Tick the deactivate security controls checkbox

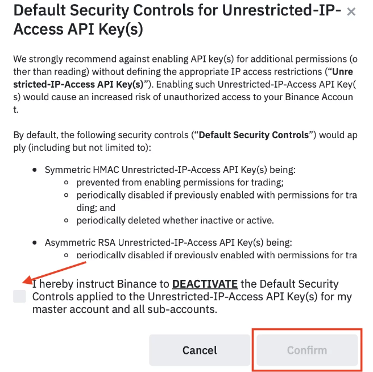pos(20,296)
